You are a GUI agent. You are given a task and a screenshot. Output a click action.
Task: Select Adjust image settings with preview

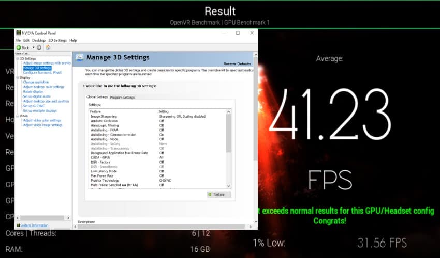(x=47, y=63)
